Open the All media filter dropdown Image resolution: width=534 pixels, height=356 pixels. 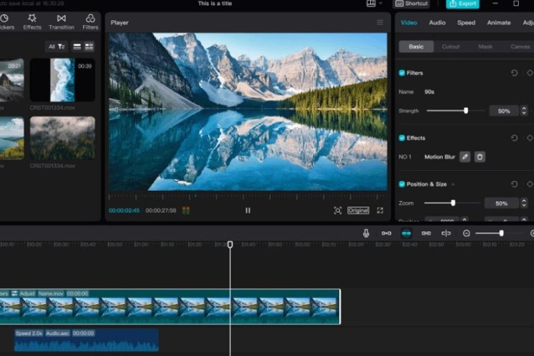[x=57, y=46]
